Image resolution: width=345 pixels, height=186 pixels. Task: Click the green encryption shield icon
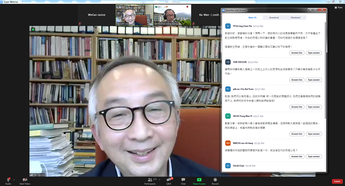[x=33, y=29]
